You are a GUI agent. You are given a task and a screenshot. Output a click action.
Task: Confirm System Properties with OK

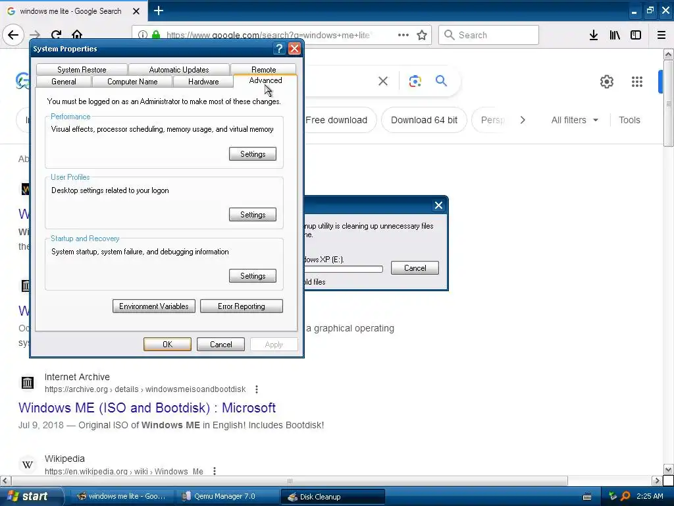tap(168, 344)
